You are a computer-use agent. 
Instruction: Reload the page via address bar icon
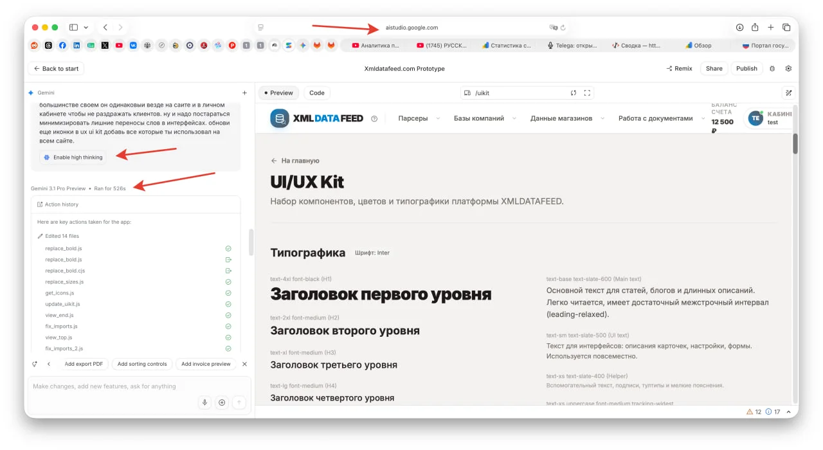click(563, 28)
